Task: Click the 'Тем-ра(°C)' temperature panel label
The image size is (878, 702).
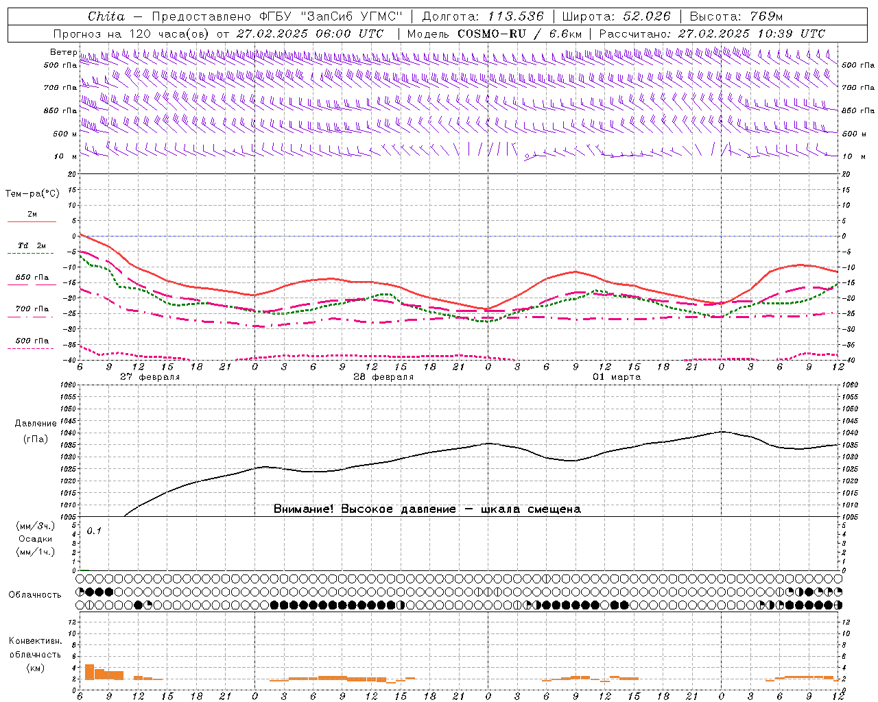Action: pyautogui.click(x=32, y=194)
